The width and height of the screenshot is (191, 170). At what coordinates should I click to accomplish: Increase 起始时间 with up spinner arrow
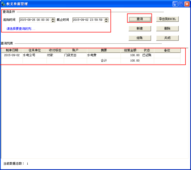click(53, 19)
